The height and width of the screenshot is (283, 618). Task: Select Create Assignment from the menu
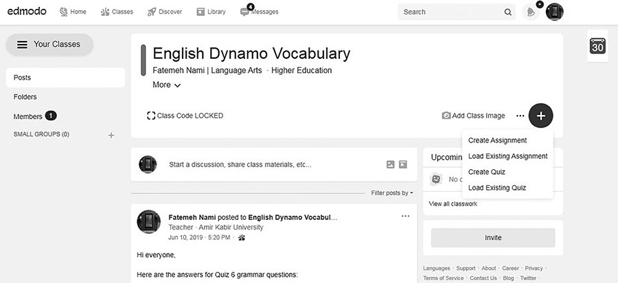click(497, 140)
